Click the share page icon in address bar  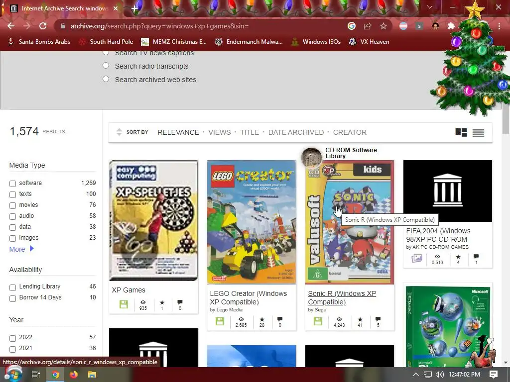(368, 26)
